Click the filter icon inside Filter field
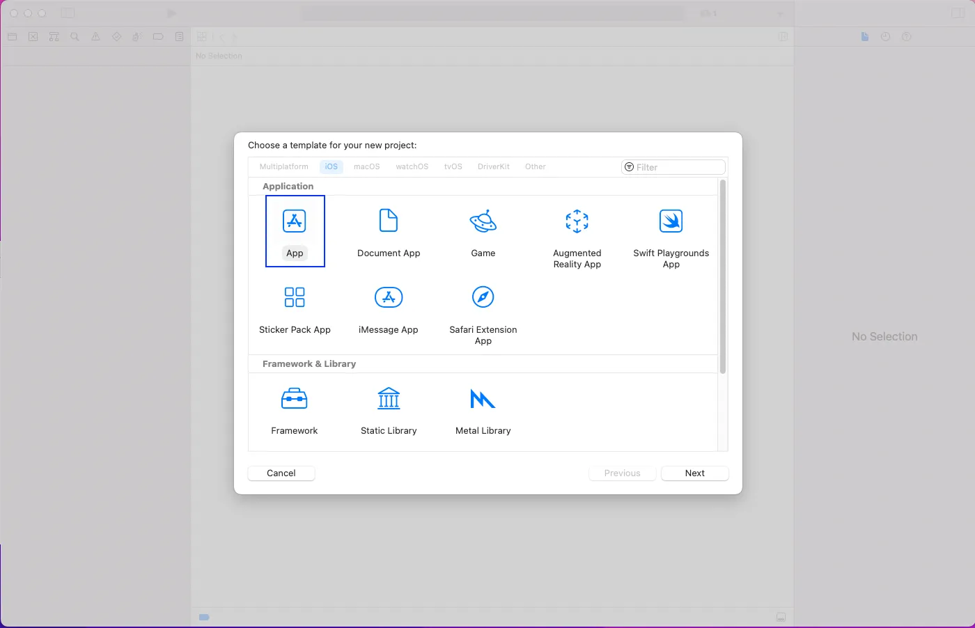The image size is (975, 628). pos(629,167)
